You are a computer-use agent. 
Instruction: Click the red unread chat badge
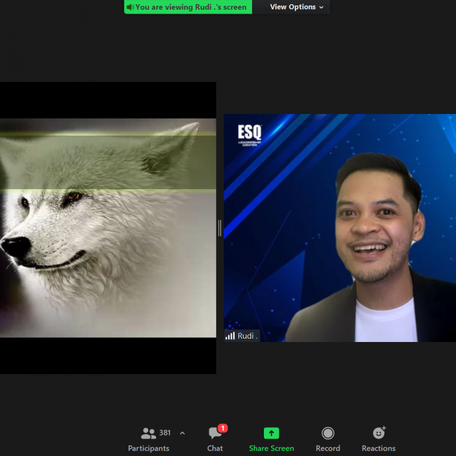(x=223, y=428)
